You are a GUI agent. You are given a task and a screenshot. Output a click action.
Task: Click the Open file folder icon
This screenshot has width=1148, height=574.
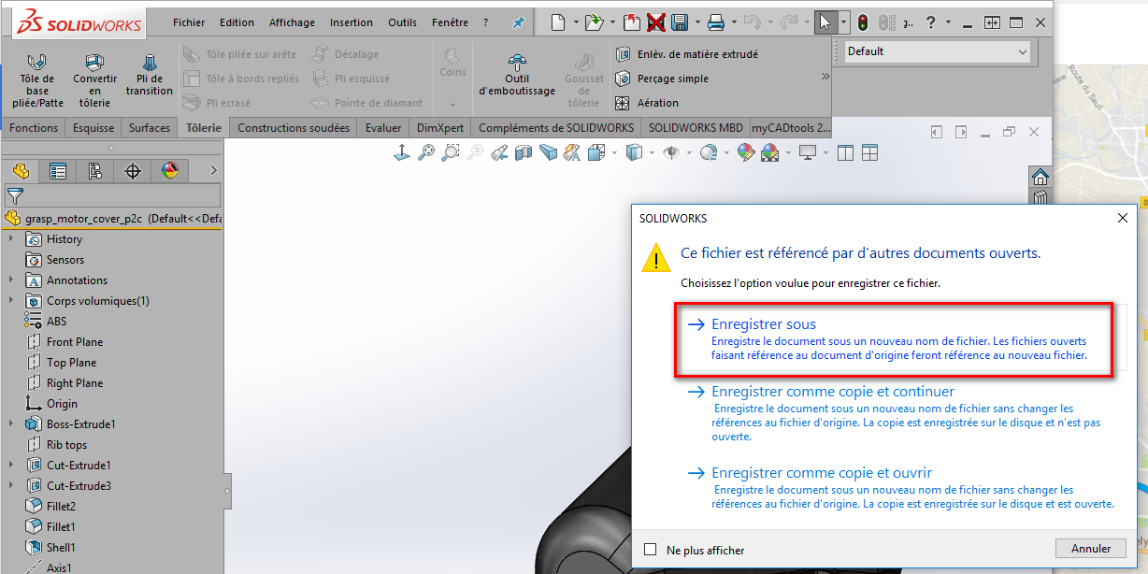pos(594,22)
